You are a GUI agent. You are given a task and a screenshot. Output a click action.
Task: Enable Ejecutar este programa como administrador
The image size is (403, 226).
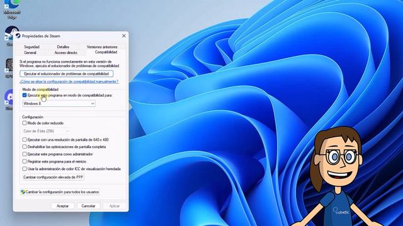(x=25, y=154)
